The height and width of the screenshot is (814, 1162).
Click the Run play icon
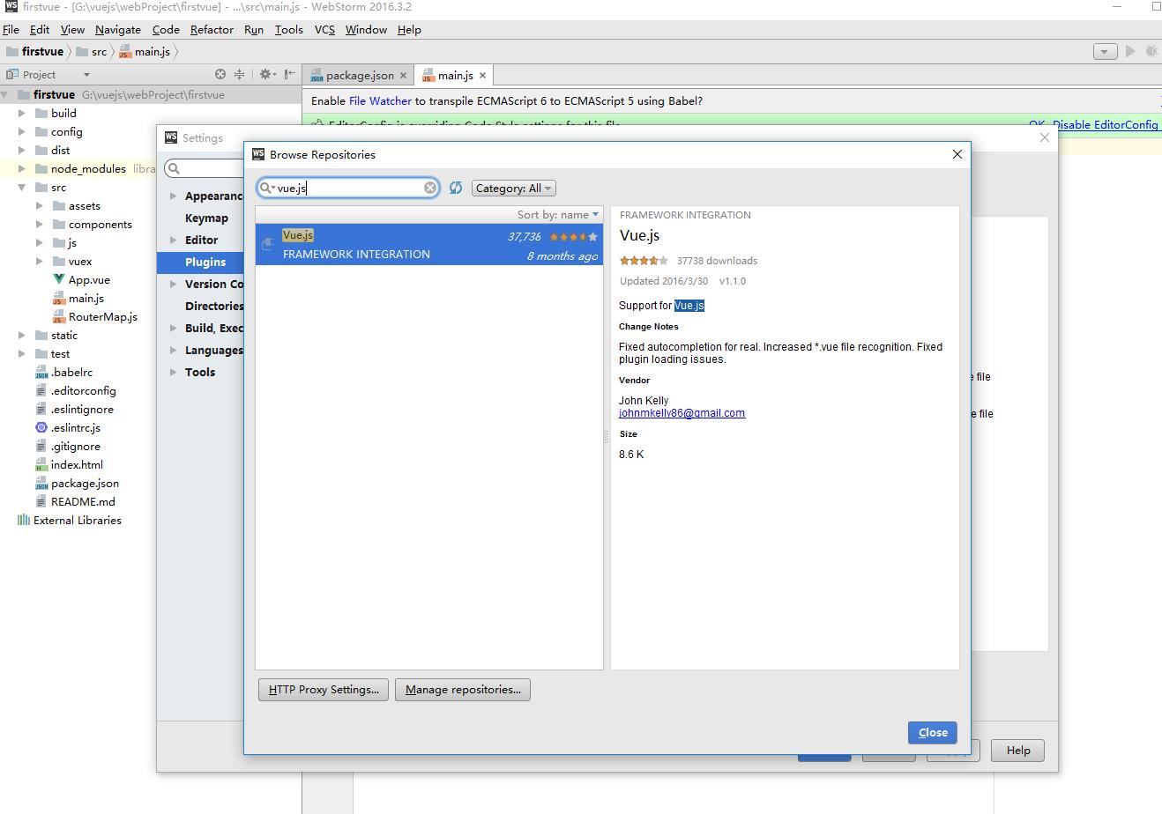coord(1130,52)
